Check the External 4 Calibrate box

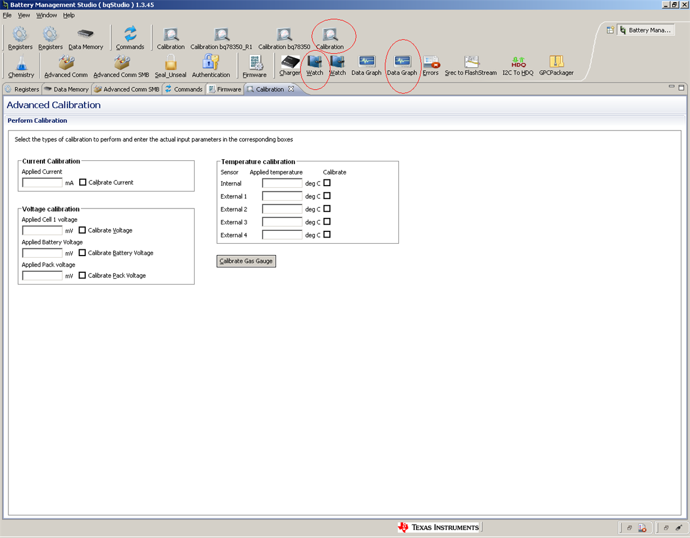point(327,234)
